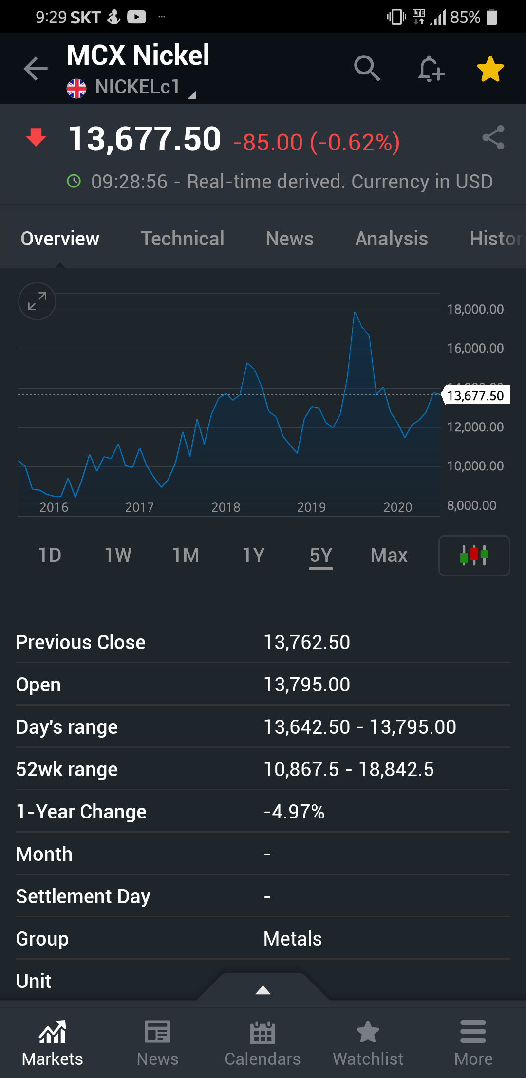Open the Analysis tab
526x1078 pixels.
(392, 239)
